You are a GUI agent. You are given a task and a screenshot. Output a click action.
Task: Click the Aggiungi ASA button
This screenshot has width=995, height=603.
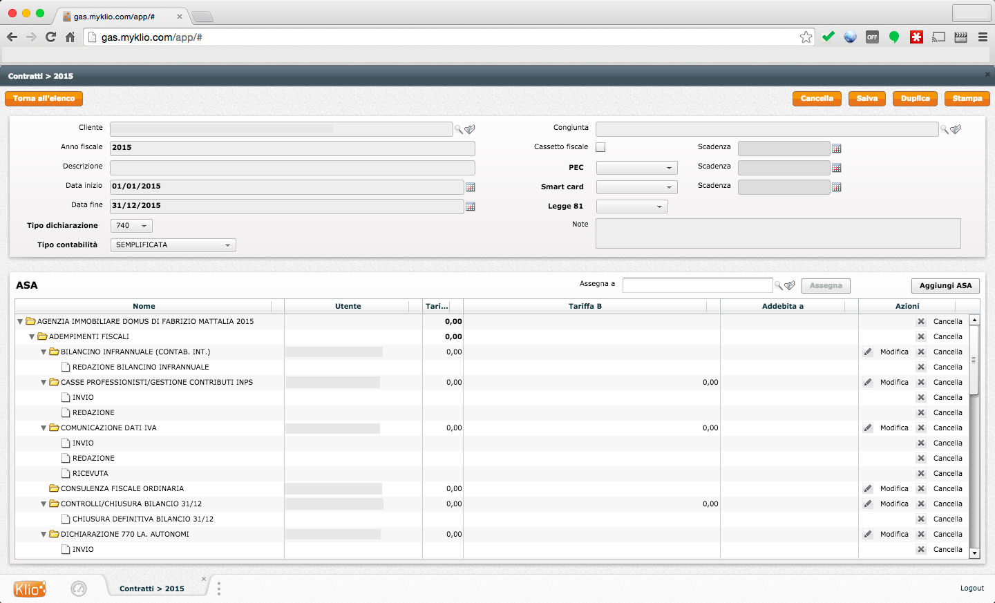pos(945,286)
